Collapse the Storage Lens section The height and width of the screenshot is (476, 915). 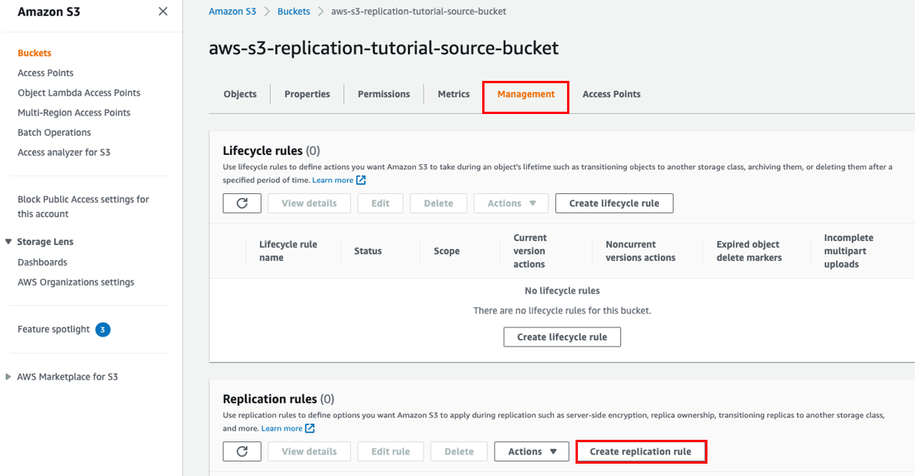8,242
